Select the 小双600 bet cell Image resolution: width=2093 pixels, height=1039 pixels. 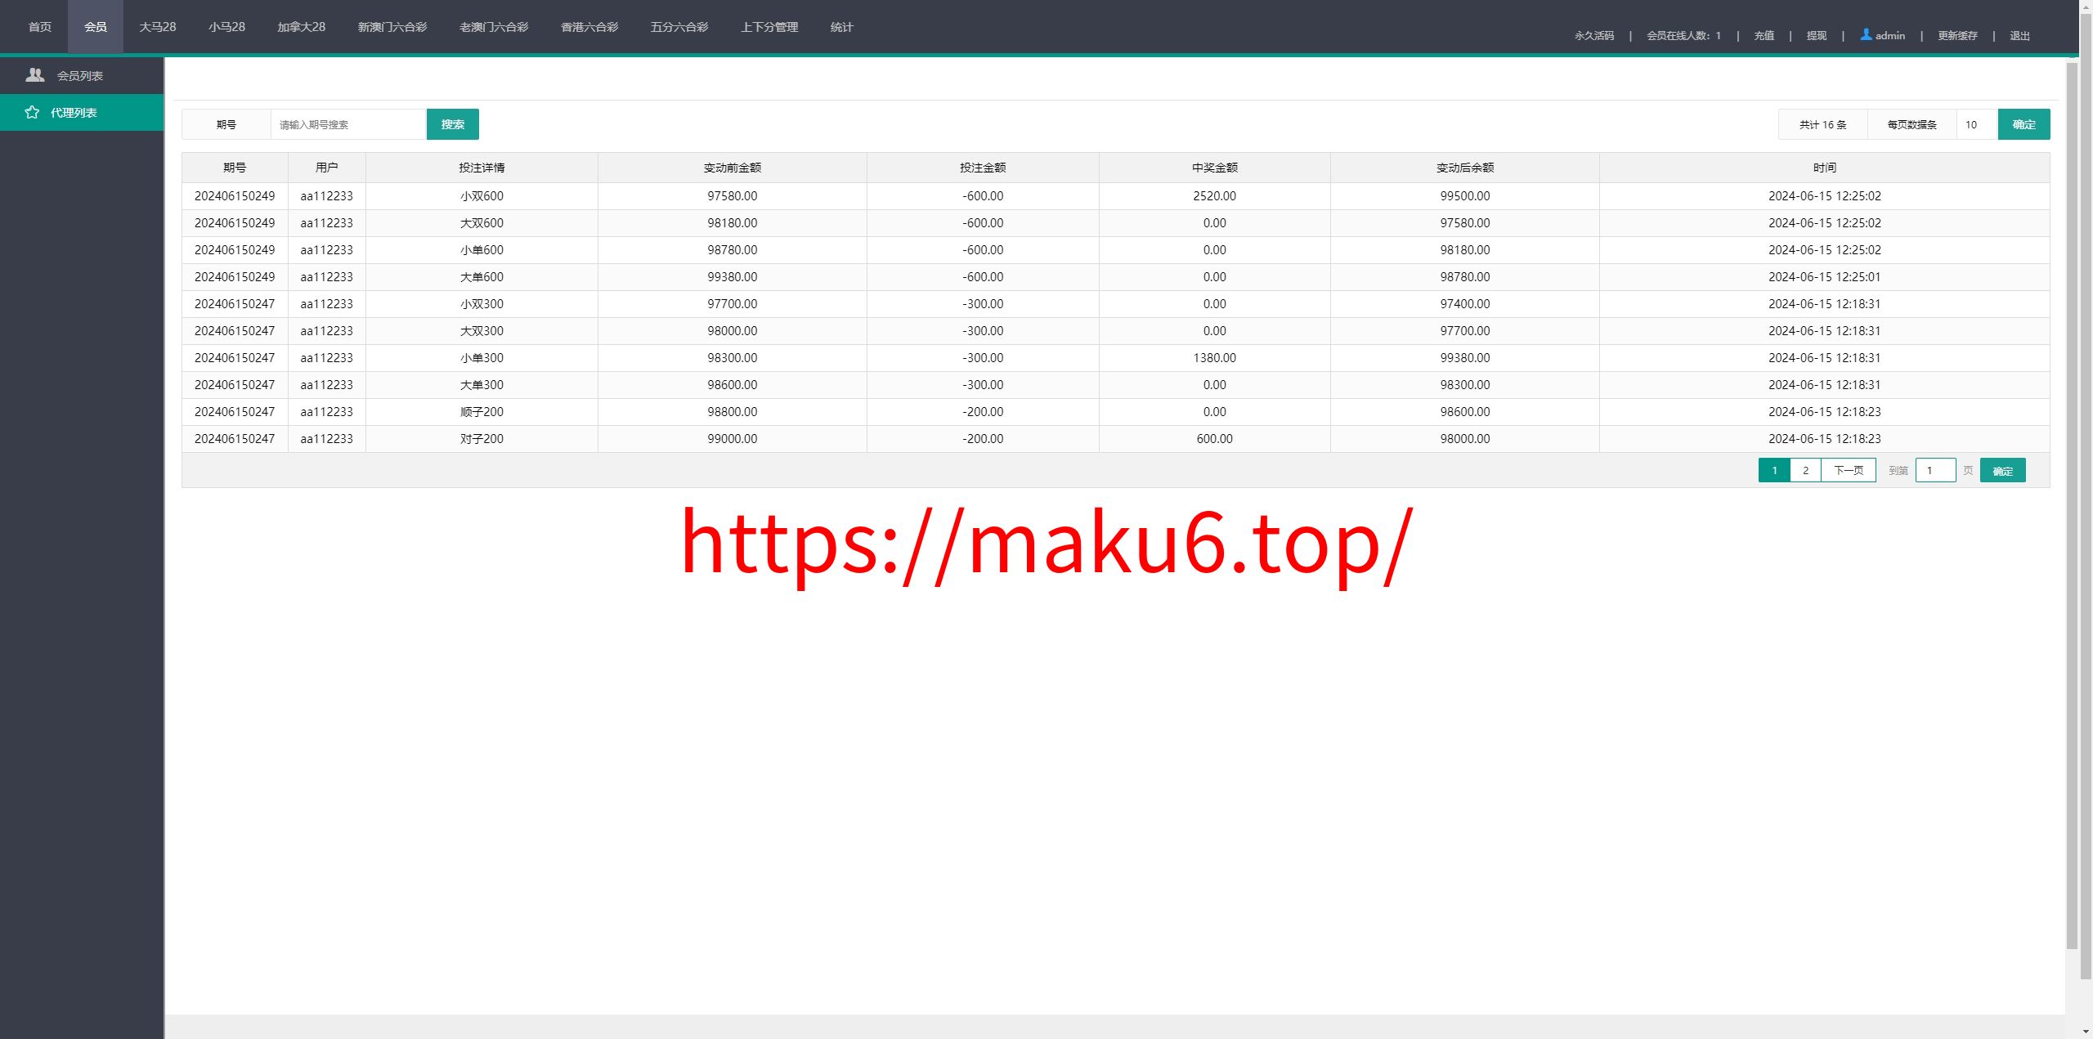click(482, 196)
